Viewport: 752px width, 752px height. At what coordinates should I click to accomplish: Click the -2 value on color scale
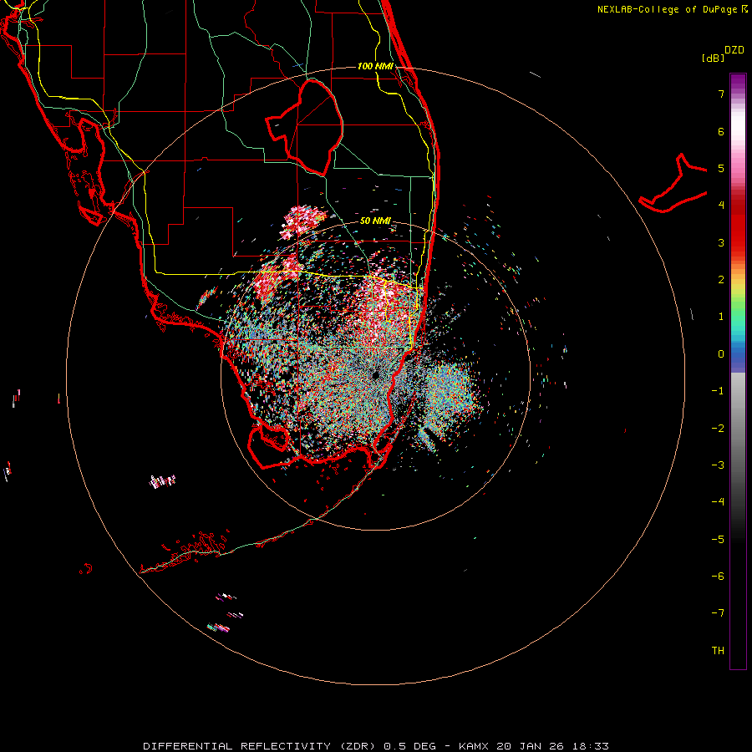pyautogui.click(x=718, y=429)
